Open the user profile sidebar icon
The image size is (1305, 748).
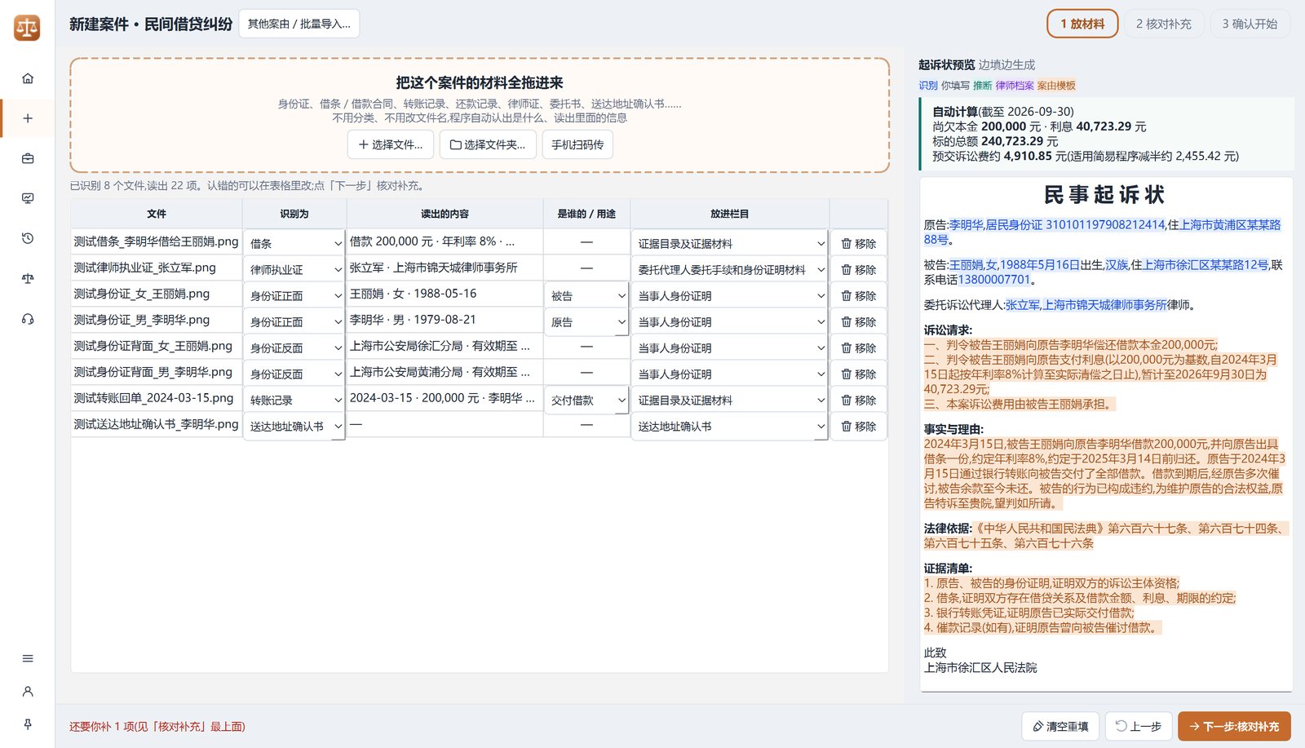click(28, 691)
